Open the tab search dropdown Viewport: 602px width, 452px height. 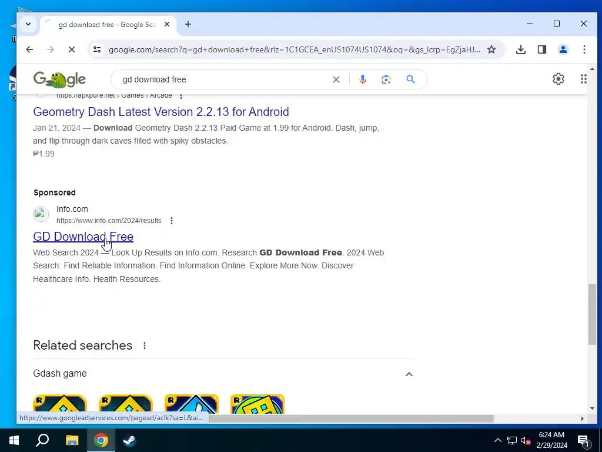28,24
